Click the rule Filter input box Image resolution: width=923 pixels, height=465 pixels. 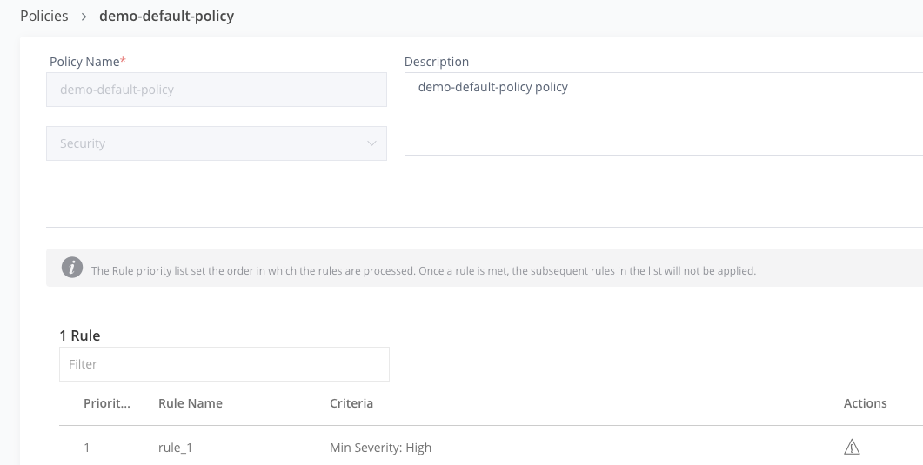[x=224, y=364]
